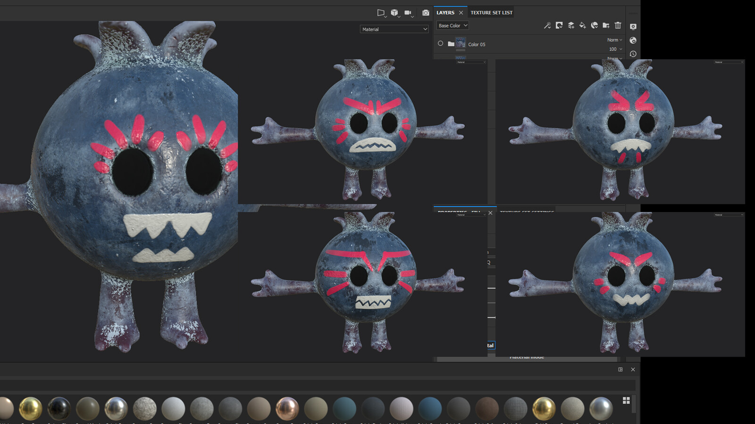This screenshot has width=755, height=424.
Task: Close the Layers tab
Action: tap(461, 13)
